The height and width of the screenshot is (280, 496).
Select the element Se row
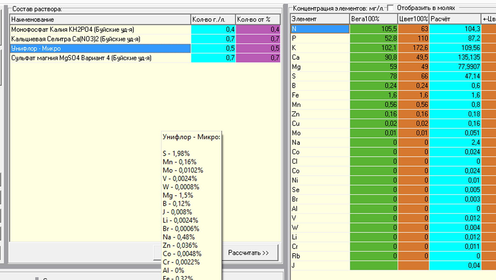point(320,190)
